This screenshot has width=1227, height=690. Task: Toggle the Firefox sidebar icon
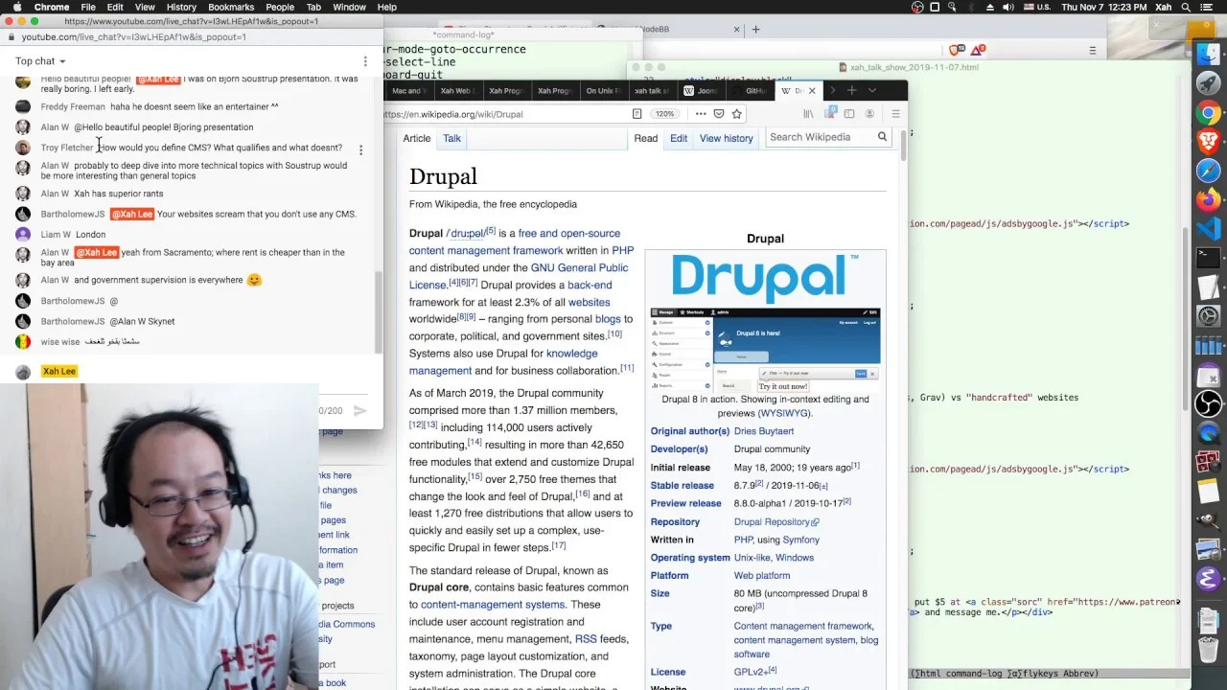[849, 114]
